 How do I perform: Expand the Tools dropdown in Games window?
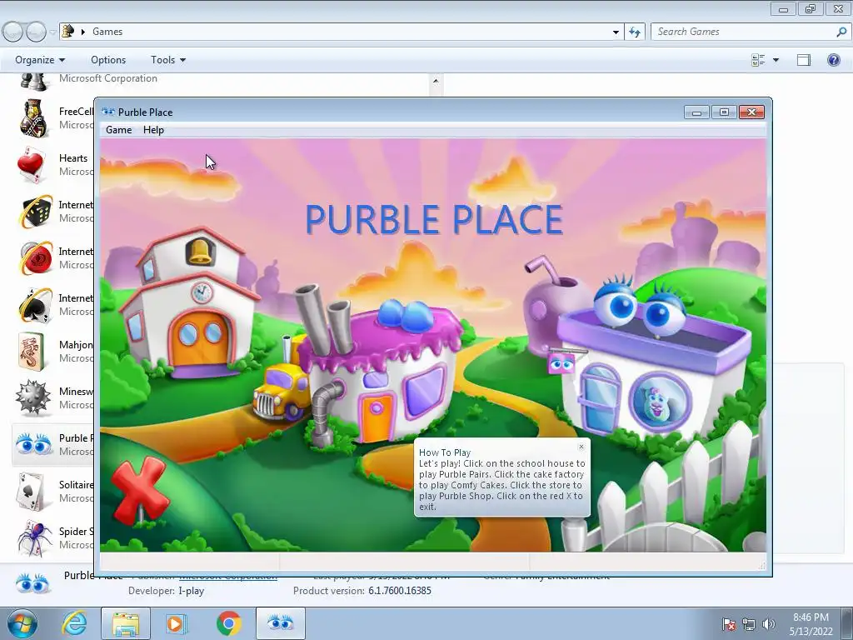(x=168, y=60)
